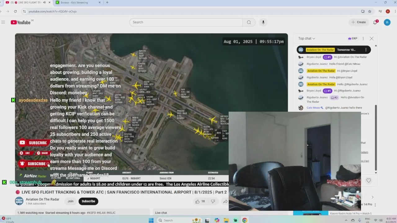Open live chat options menu

[x=363, y=39]
